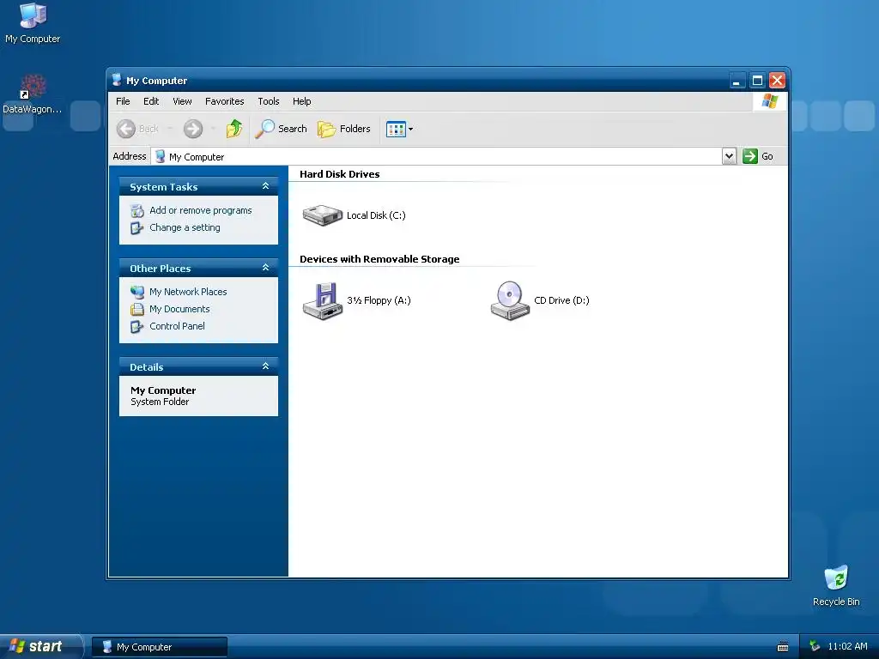Open the View menu
Screen dimensions: 879x659
click(x=182, y=101)
